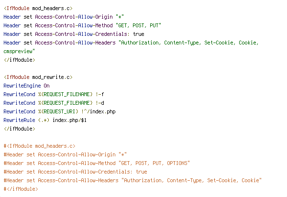Click the first closing </ifModule> tag
The width and height of the screenshot is (287, 197).
(x=20, y=60)
